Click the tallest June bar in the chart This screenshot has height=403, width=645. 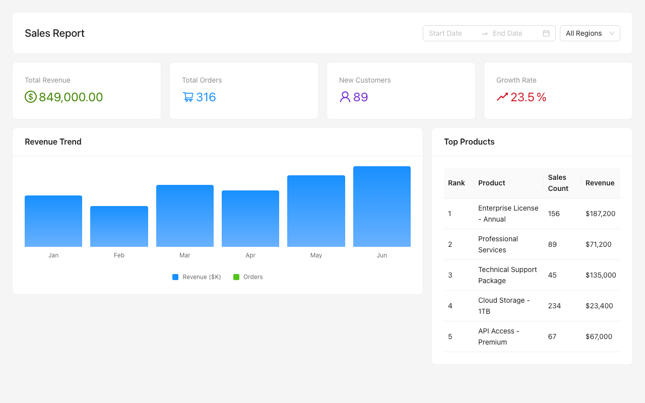pos(381,206)
